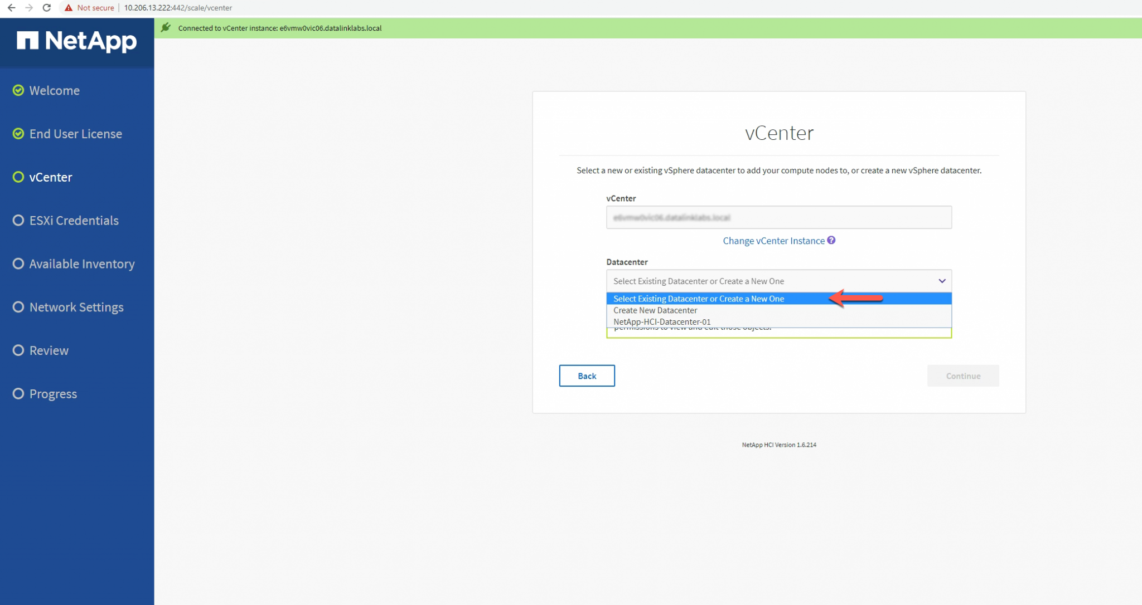Open the help icon beside Change vCenter Instance
The width and height of the screenshot is (1142, 605).
[831, 240]
